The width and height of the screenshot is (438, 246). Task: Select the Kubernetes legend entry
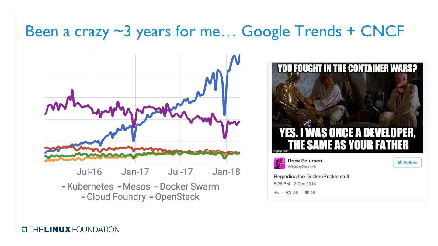[87, 186]
